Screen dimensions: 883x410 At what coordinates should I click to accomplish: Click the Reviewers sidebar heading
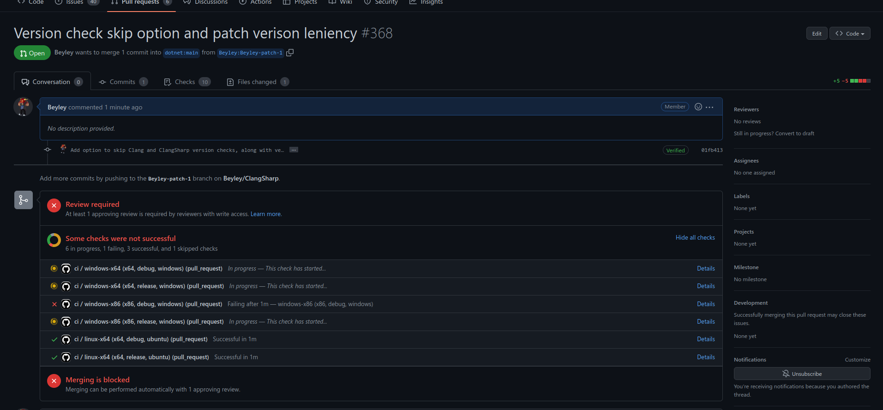tap(746, 109)
